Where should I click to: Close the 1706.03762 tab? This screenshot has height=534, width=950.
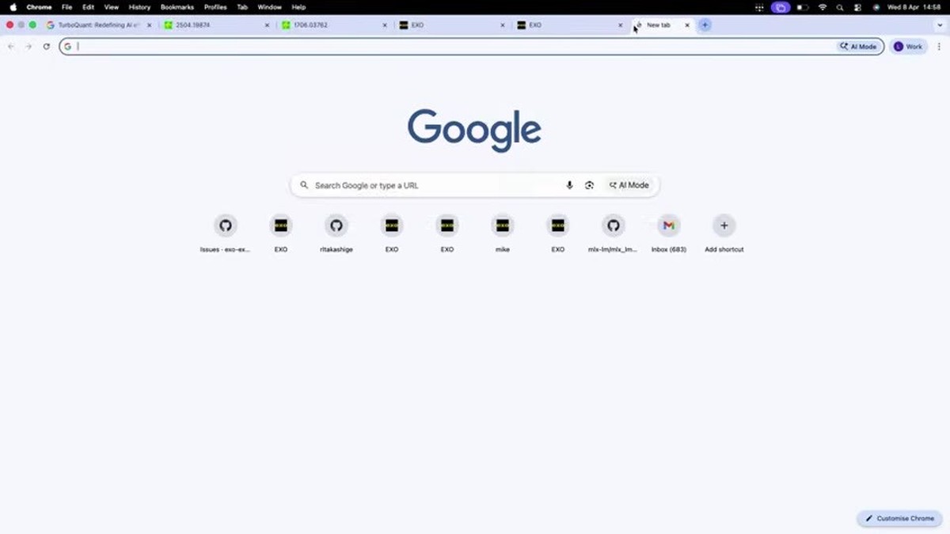pyautogui.click(x=385, y=25)
